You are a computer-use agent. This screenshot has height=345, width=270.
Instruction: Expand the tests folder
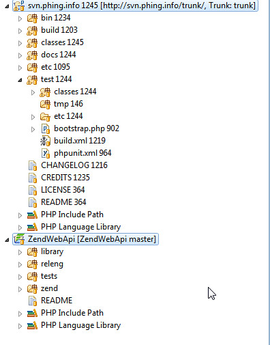[x=20, y=277]
